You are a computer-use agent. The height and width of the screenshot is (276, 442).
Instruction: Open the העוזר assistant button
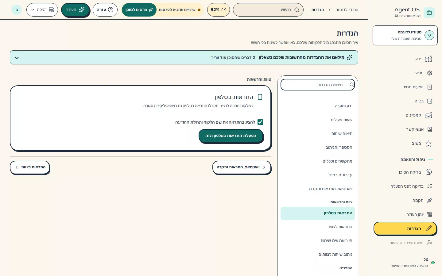(75, 10)
